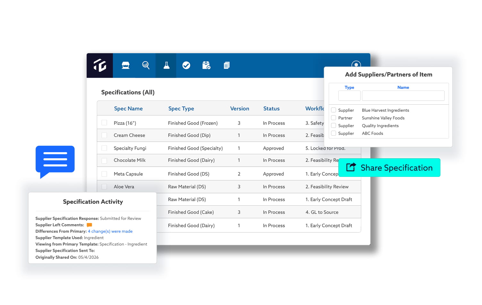Sort by the Status column header
Screen dimensions: 482x305
(x=271, y=109)
